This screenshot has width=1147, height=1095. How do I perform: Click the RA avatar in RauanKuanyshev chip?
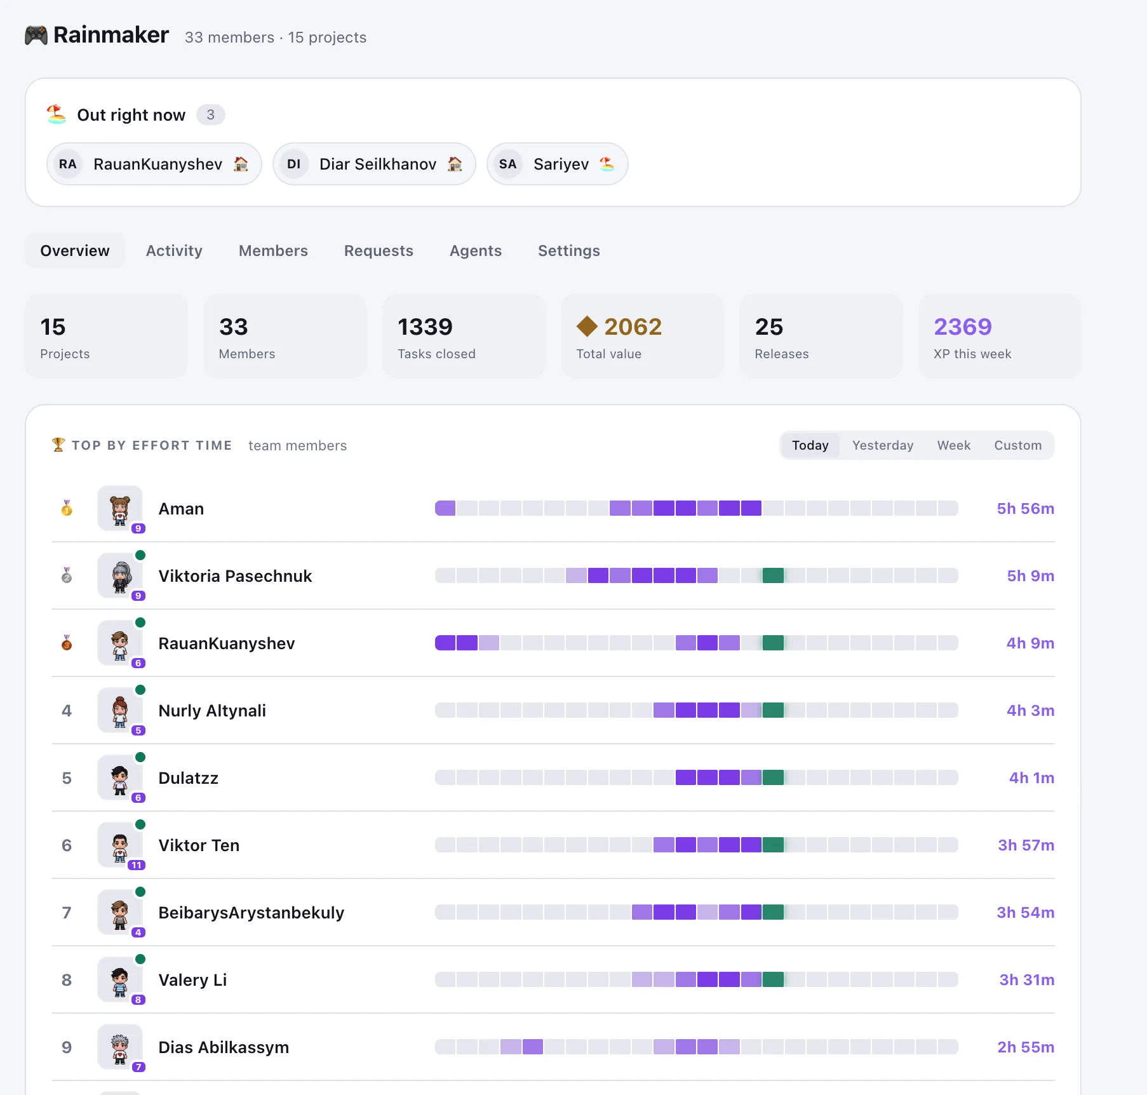click(x=68, y=164)
